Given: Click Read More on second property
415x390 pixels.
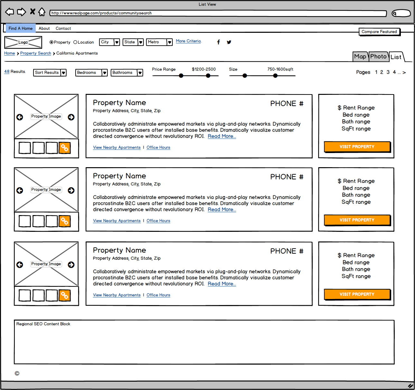Looking at the screenshot, I should pos(222,210).
